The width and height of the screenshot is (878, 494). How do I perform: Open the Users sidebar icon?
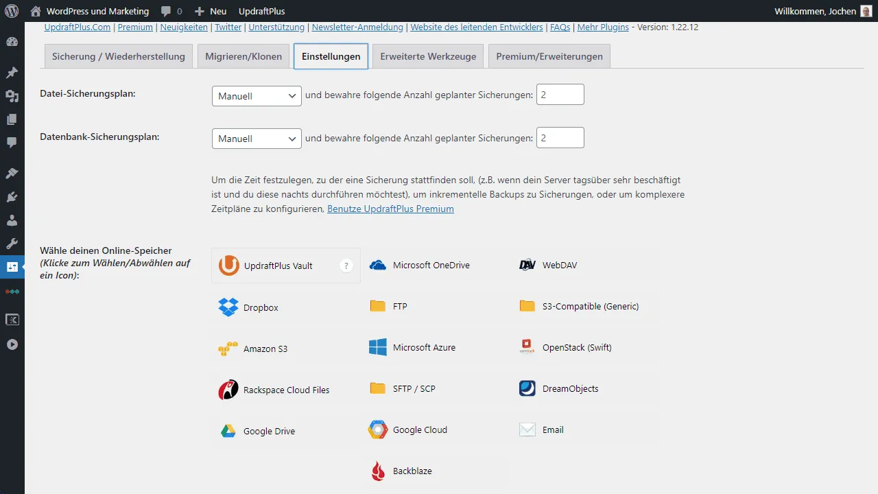tap(12, 220)
